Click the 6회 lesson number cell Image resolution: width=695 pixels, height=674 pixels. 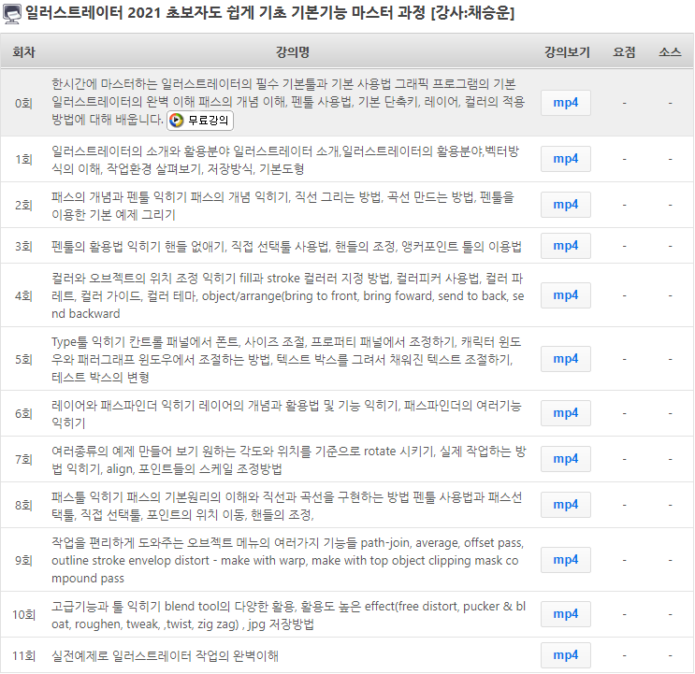[x=24, y=413]
